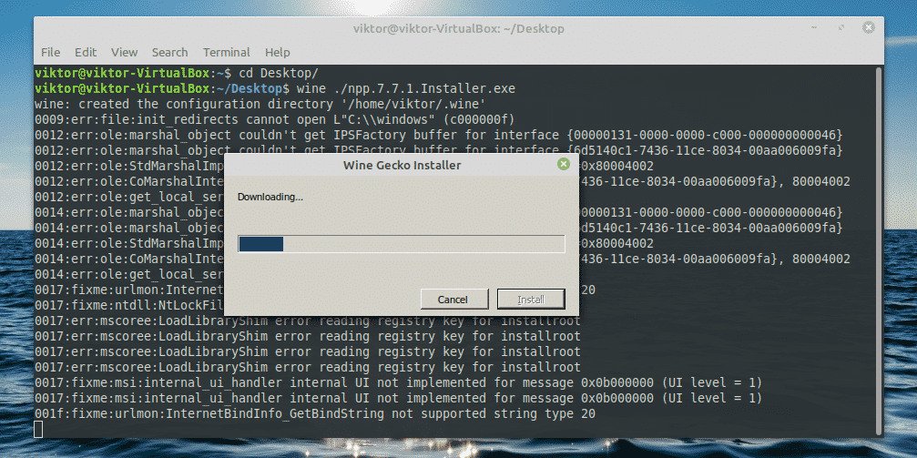Open the Search menu

(x=169, y=52)
